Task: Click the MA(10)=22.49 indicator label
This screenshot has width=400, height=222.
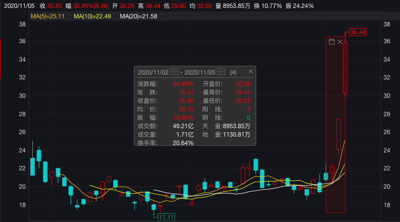Action: pos(93,16)
